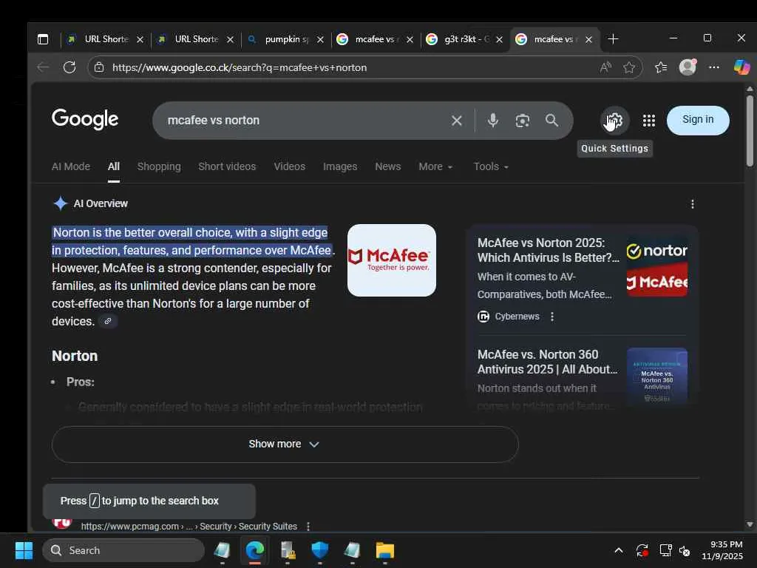
Task: Open the Edge profile avatar
Action: pos(688,67)
